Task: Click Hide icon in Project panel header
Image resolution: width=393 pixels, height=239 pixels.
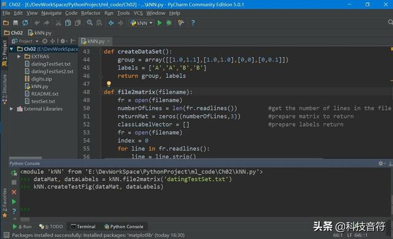Action: point(72,41)
